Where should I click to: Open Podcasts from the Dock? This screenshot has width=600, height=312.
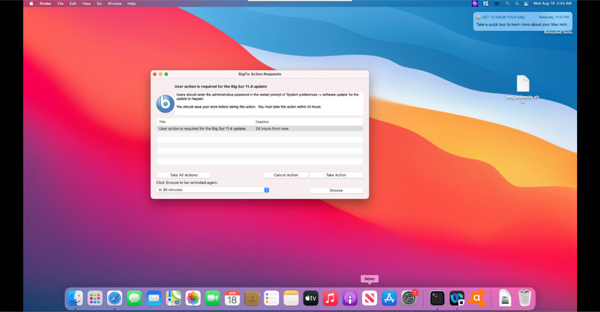pyautogui.click(x=350, y=298)
